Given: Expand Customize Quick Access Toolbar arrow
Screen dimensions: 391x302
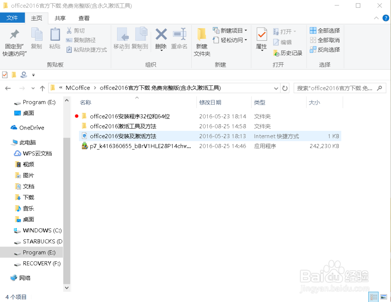Looking at the screenshot, I should click(x=33, y=75).
